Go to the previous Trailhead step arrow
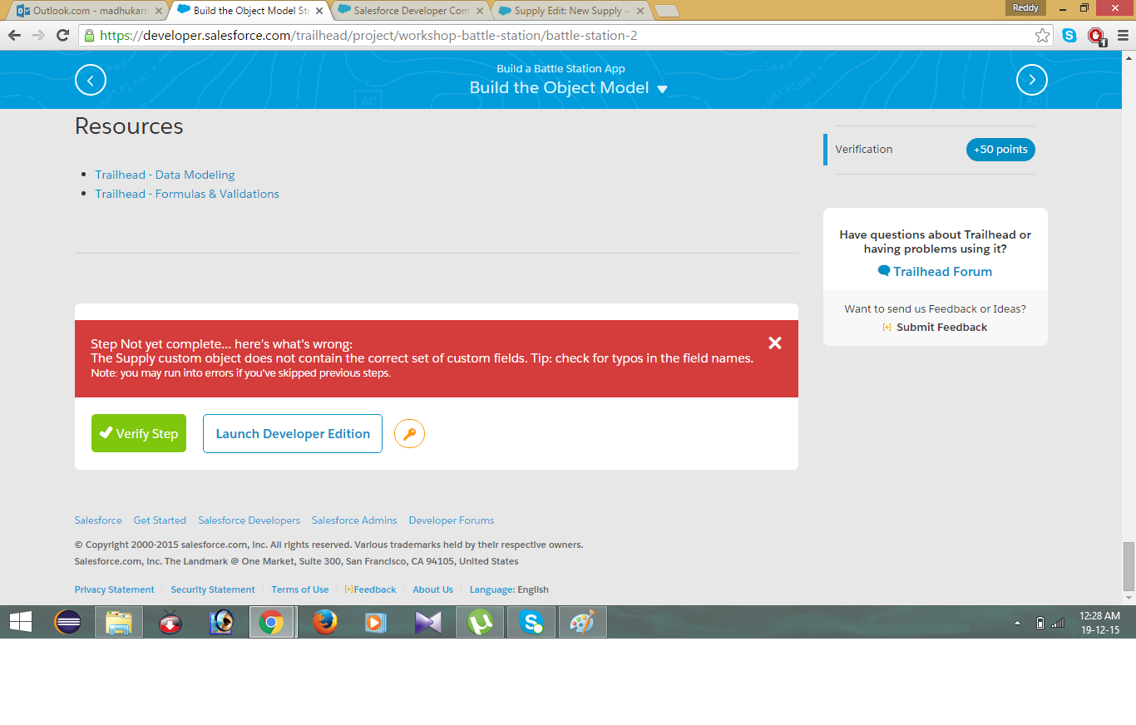The width and height of the screenshot is (1136, 725). click(91, 80)
